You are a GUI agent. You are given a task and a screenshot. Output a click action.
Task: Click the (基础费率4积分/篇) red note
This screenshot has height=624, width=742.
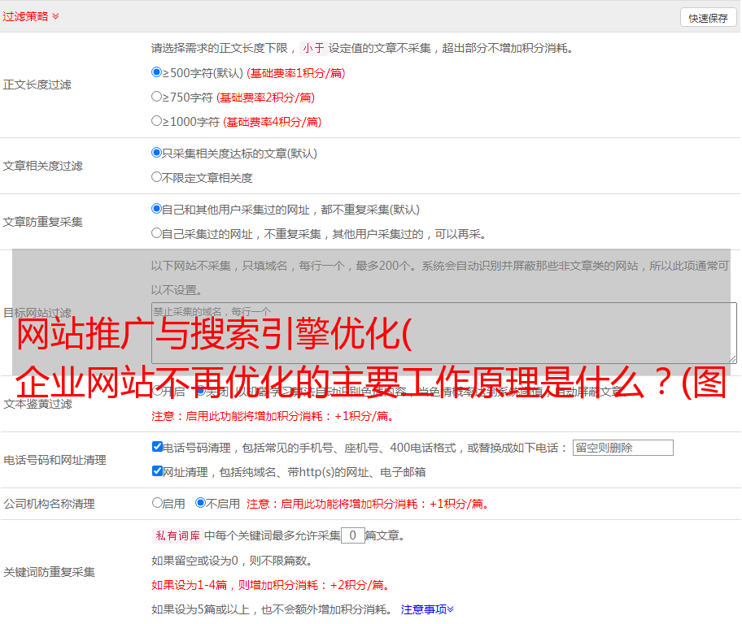click(272, 122)
